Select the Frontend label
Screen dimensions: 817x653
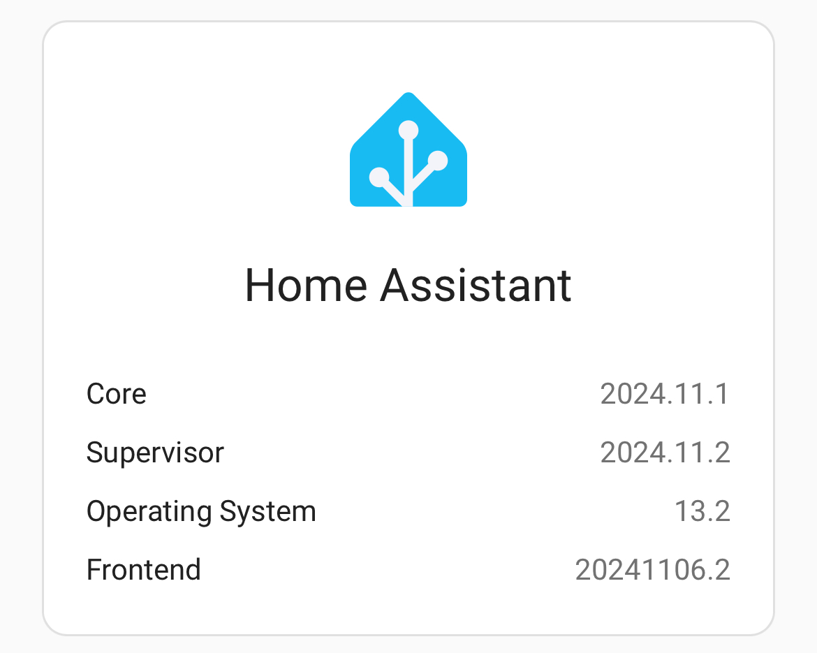pyautogui.click(x=144, y=570)
